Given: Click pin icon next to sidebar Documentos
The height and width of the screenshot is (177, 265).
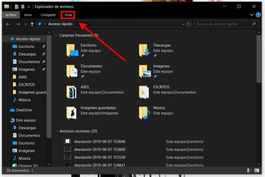Looking at the screenshot, I should click(44, 62).
